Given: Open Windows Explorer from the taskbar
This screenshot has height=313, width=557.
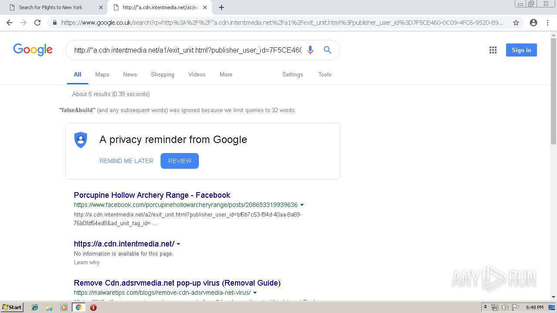Looking at the screenshot, I should 49,307.
